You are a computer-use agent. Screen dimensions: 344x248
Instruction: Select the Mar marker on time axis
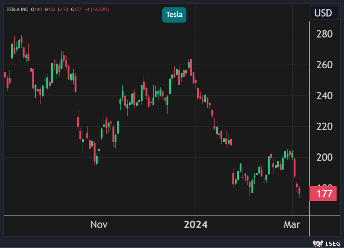tap(292, 225)
